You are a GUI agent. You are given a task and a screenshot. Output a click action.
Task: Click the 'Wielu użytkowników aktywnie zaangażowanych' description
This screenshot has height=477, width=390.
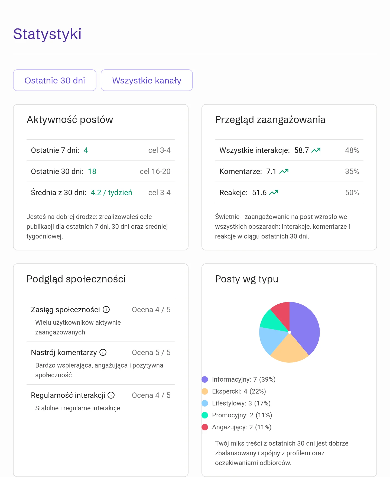(x=78, y=327)
